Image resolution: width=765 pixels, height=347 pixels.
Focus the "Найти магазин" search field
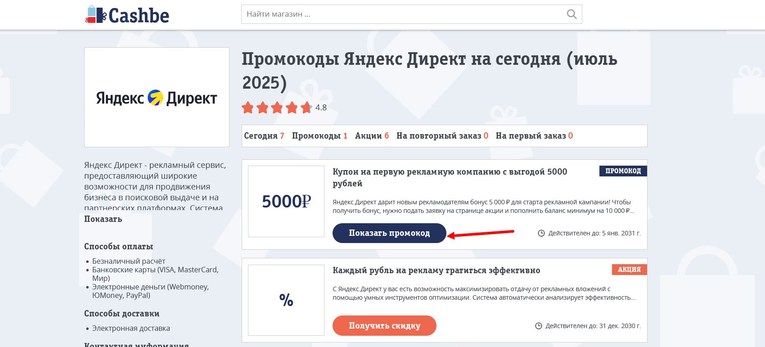click(x=411, y=14)
